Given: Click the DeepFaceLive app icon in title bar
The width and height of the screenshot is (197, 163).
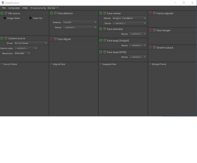Looking at the screenshot, I should 3,3.
